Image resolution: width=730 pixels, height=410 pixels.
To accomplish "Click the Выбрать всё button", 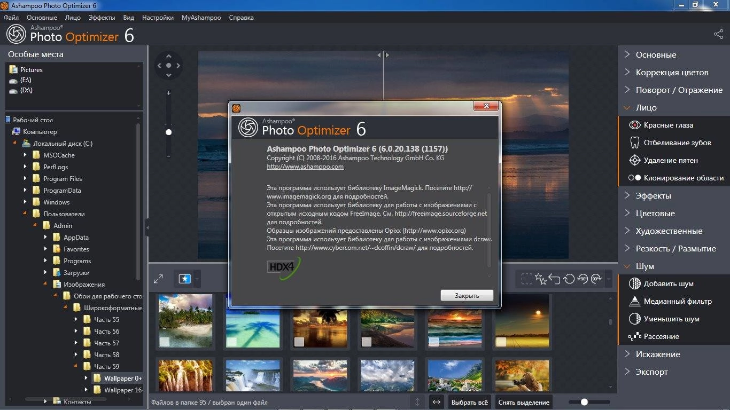I will click(469, 402).
